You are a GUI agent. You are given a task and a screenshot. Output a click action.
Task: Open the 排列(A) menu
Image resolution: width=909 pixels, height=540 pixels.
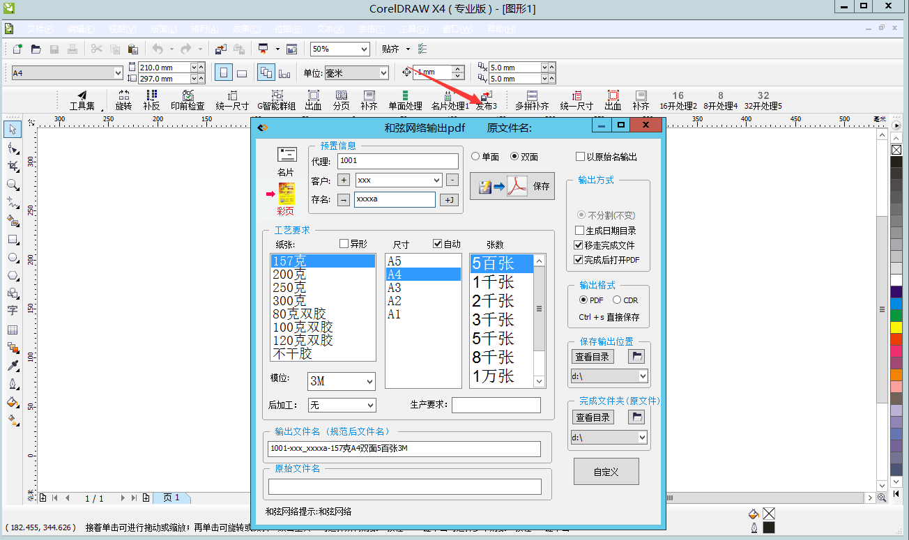pyautogui.click(x=204, y=29)
